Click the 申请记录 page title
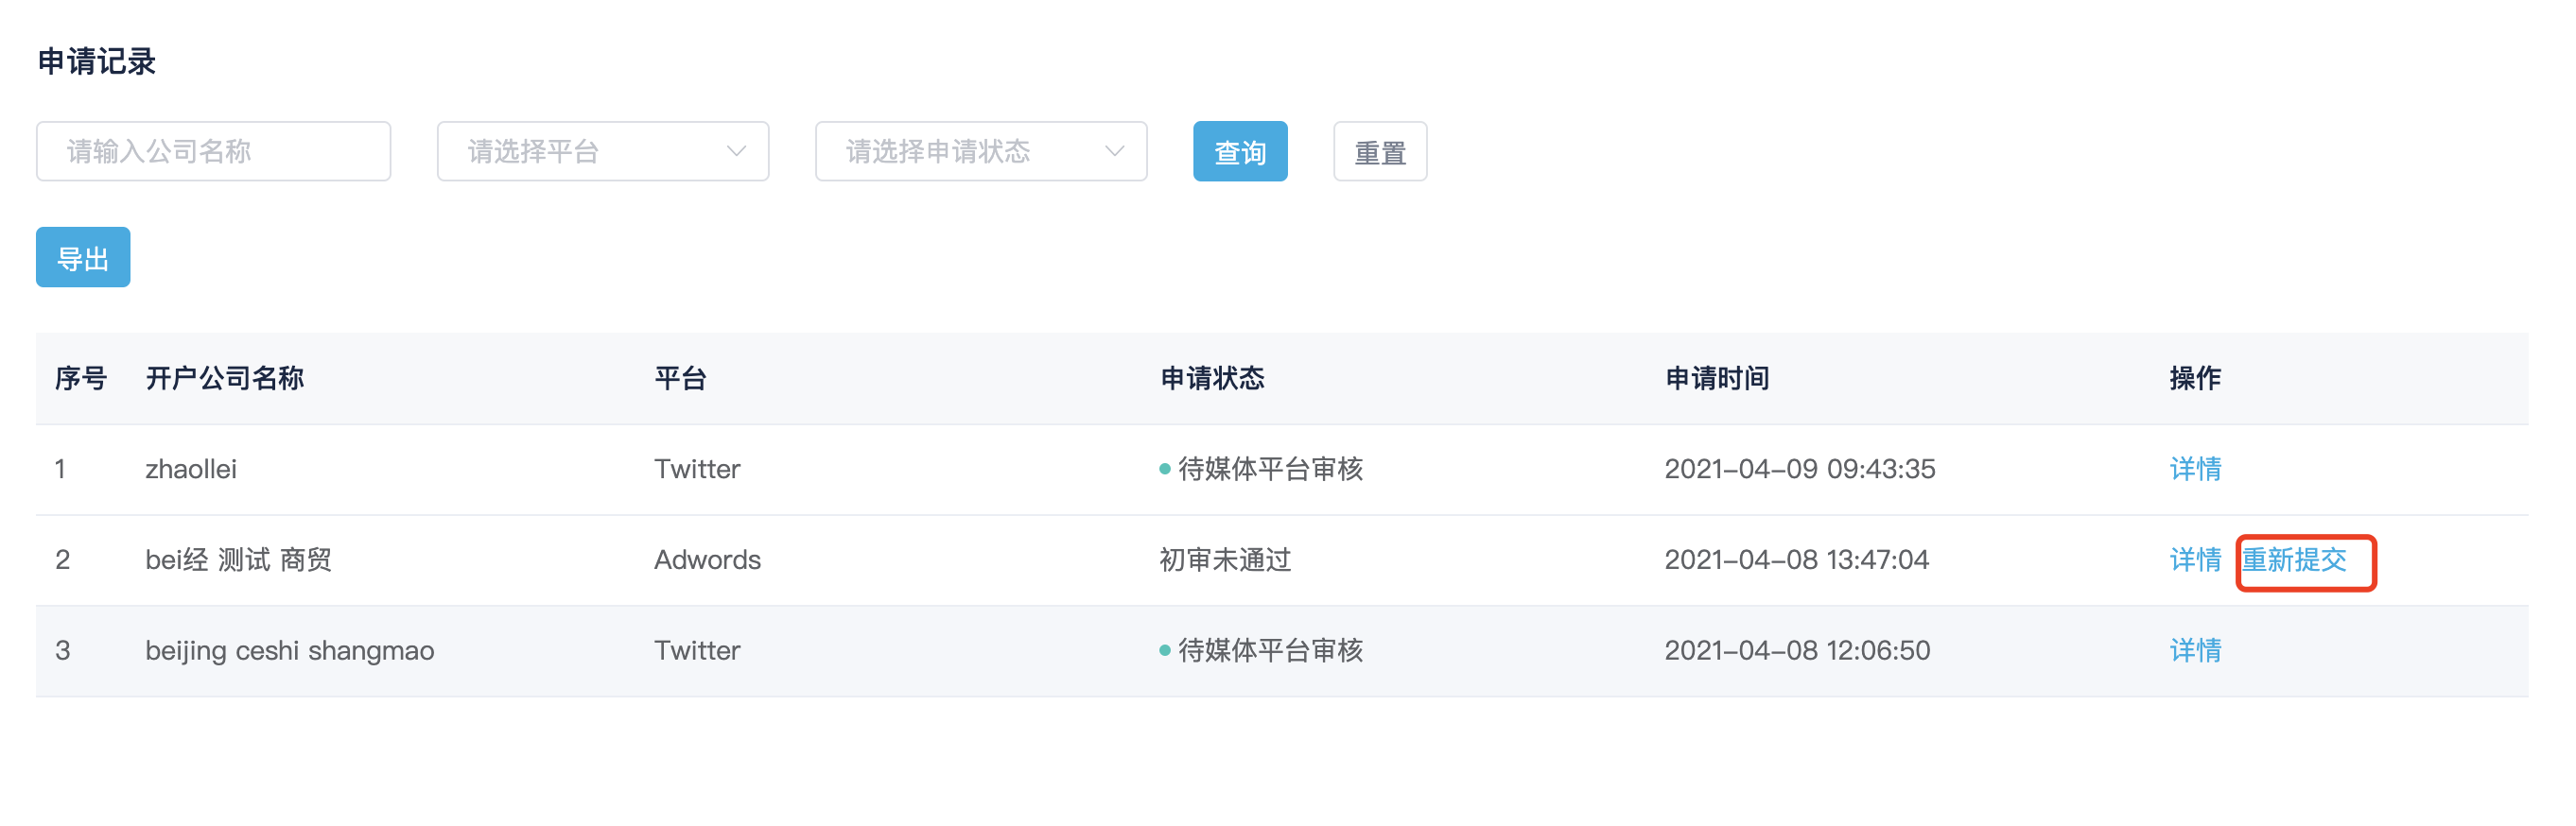This screenshot has width=2576, height=826. 97,62
